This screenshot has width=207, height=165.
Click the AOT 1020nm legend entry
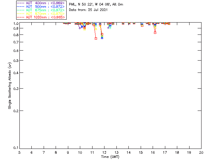[41, 17]
